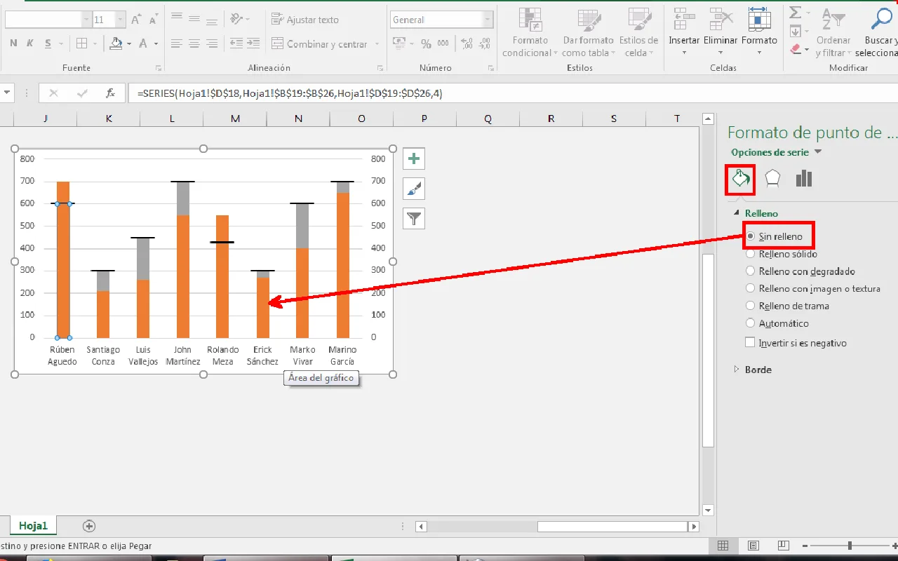The image size is (898, 561).
Task: Apply bold with the N button
Action: click(13, 43)
